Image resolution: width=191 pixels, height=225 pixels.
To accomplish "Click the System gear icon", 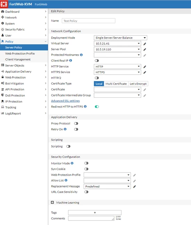I will click(2, 23).
